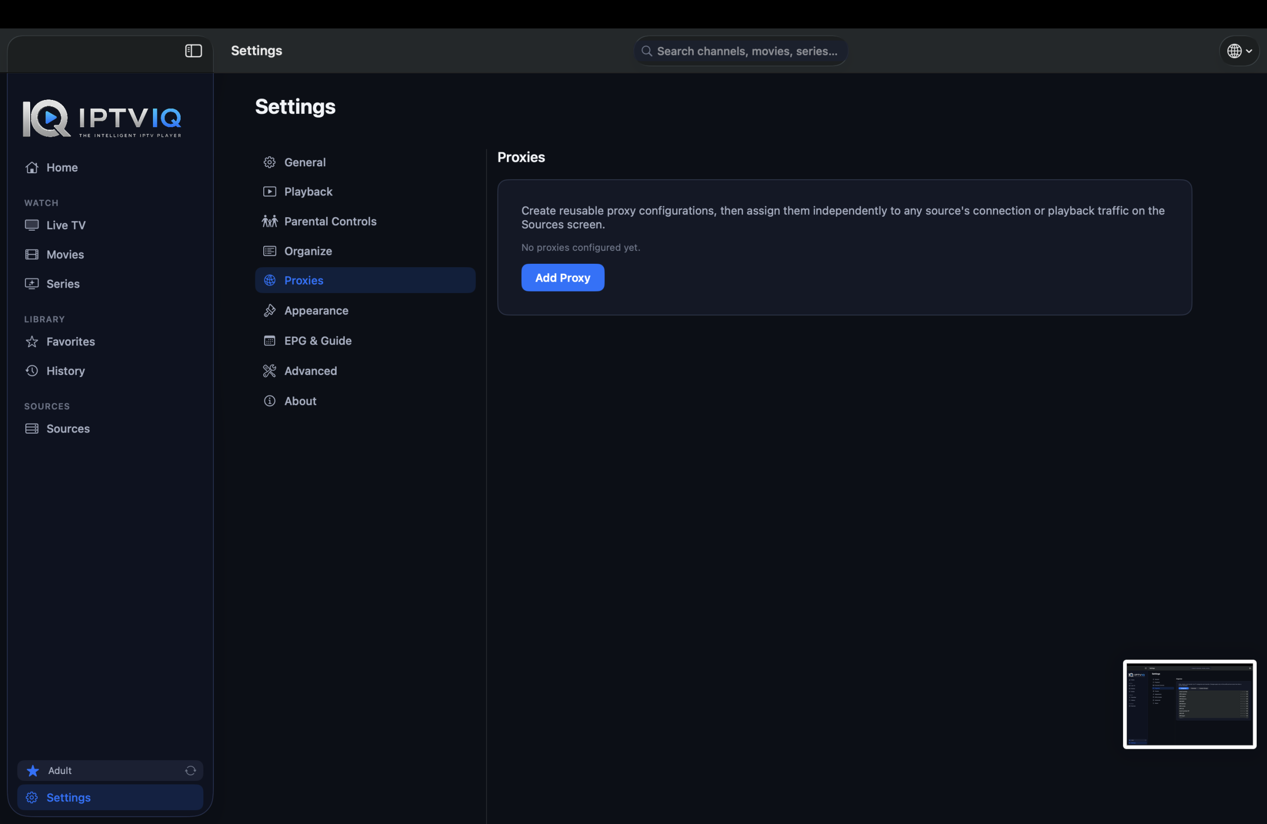Open the About settings page
1267x824 pixels.
(365, 401)
